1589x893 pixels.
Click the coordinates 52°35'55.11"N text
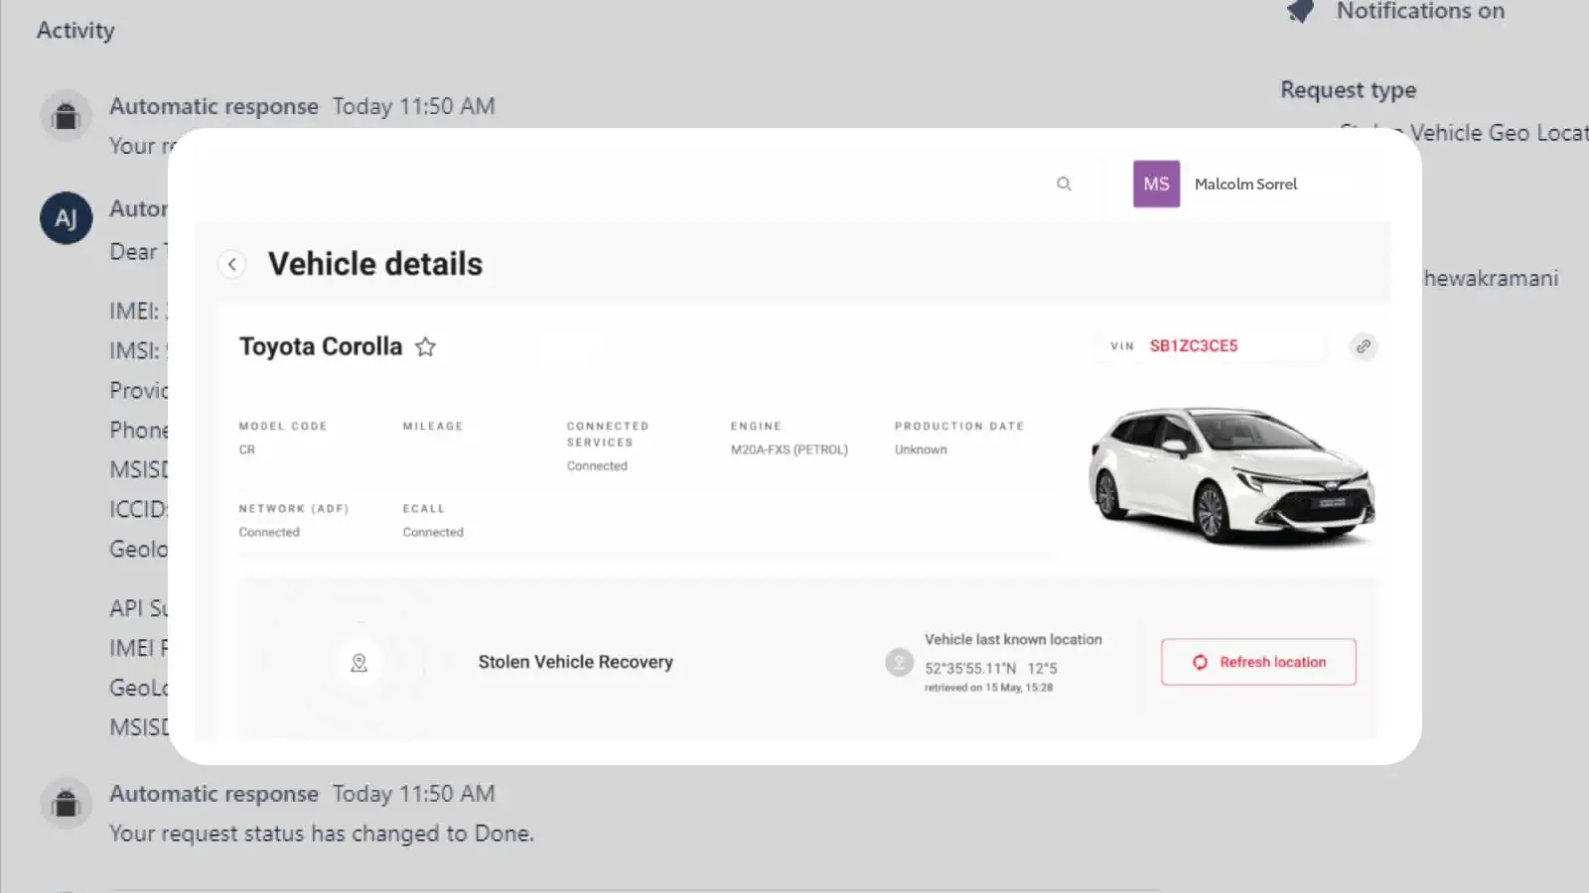pyautogui.click(x=970, y=668)
